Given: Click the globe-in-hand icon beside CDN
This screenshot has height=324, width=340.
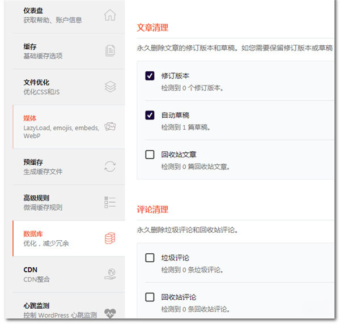Looking at the screenshot, I should [x=110, y=275].
